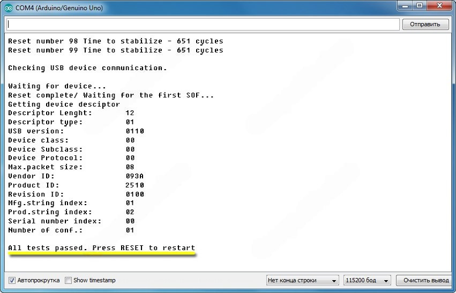Click the USB version value 0110
456x293 pixels.
(x=134, y=131)
